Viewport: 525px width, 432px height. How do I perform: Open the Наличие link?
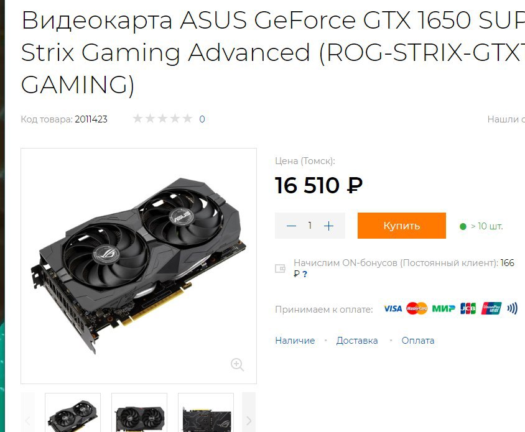coord(295,341)
